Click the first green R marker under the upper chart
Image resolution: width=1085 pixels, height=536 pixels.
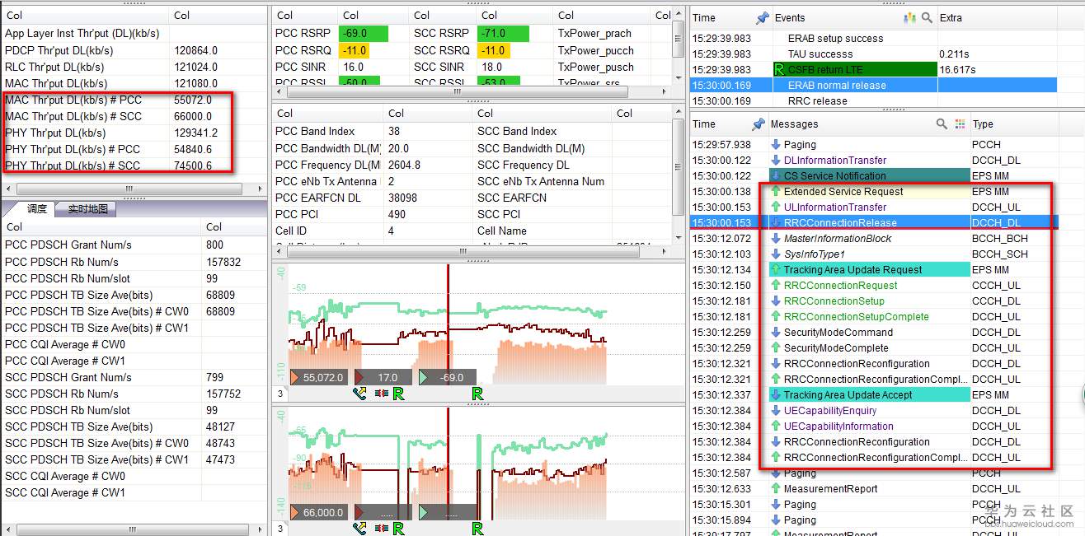(399, 394)
